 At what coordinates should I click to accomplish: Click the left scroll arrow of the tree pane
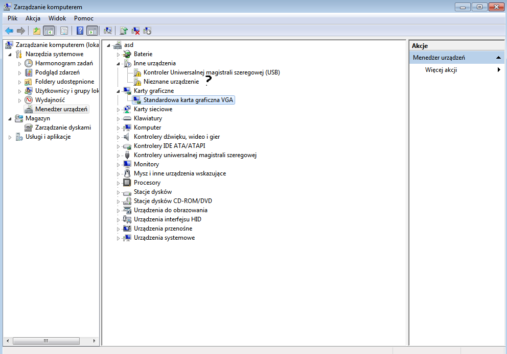tap(8, 341)
